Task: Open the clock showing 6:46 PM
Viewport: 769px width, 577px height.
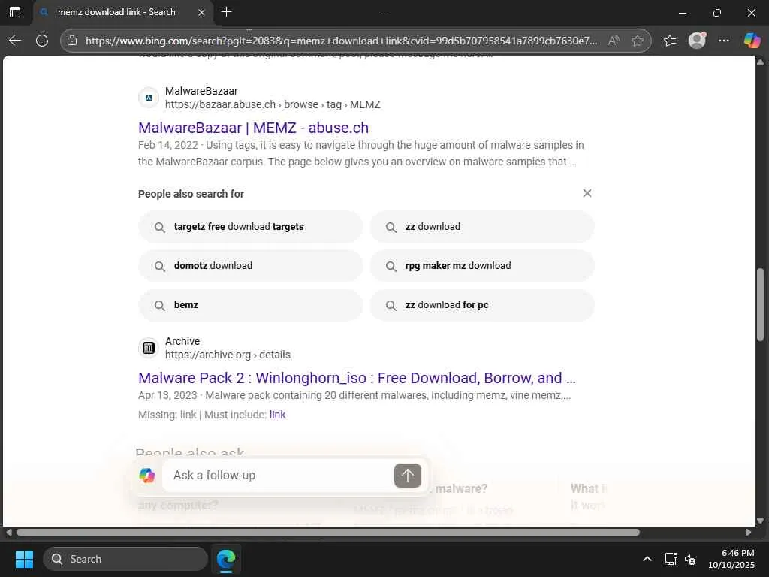Action: click(x=731, y=559)
